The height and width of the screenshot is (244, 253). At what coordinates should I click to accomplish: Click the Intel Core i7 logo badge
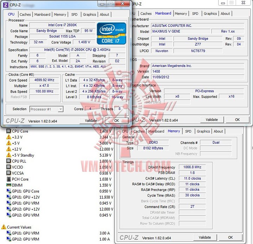(x=111, y=33)
